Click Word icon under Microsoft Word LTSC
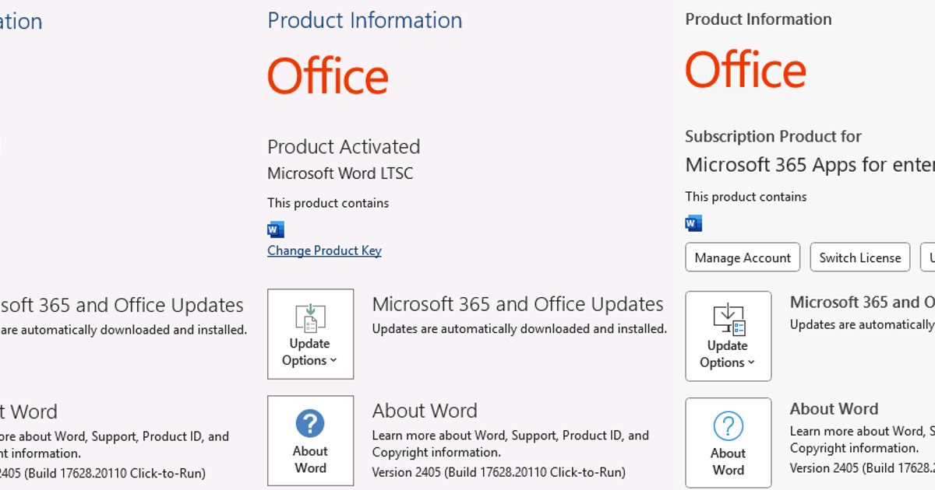This screenshot has height=490, width=935. pyautogui.click(x=276, y=229)
